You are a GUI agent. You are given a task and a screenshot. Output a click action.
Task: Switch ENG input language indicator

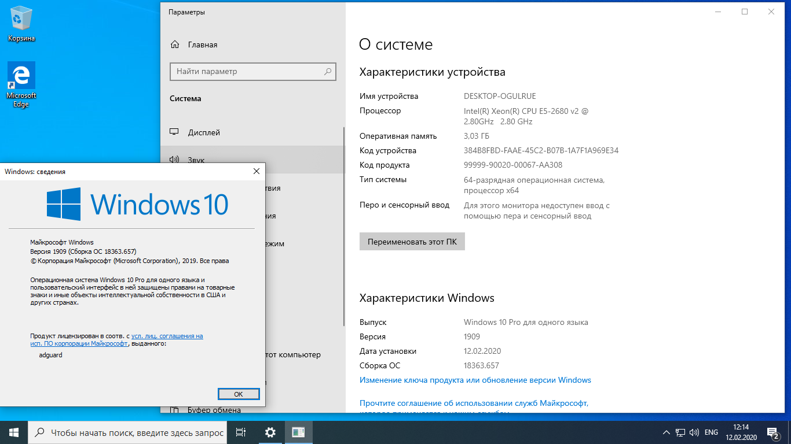[711, 432]
